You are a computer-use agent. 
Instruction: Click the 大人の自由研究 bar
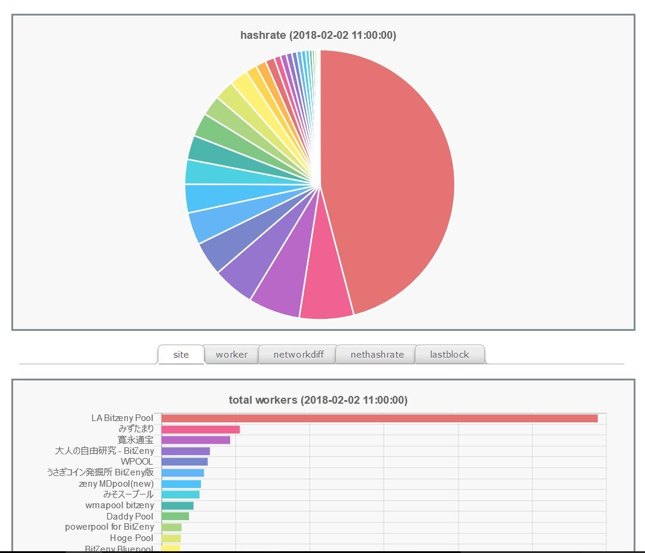point(185,451)
